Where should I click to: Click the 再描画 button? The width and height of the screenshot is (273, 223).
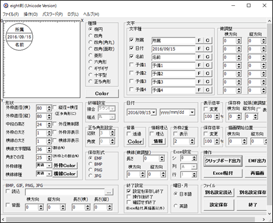point(256,173)
